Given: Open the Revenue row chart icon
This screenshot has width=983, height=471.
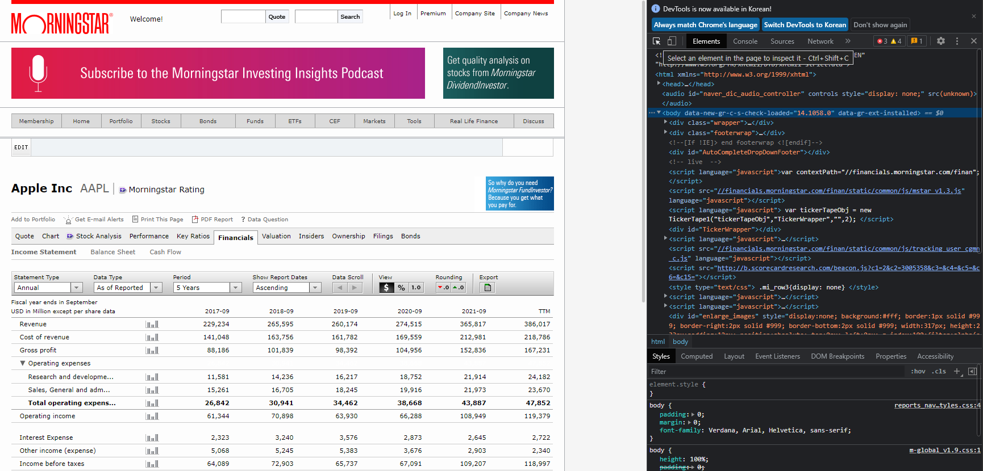Looking at the screenshot, I should [152, 325].
